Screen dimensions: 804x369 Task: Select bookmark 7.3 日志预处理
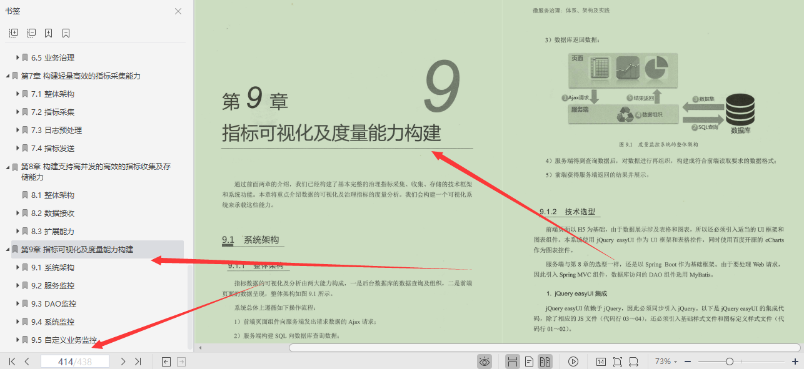point(56,130)
